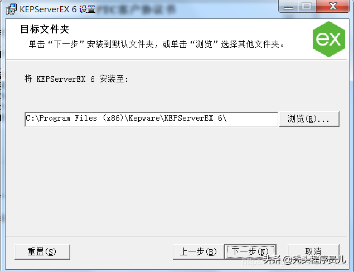The image size is (354, 272).
Task: Minimize the KEPServerEX 6 setup window
Action: point(288,6)
